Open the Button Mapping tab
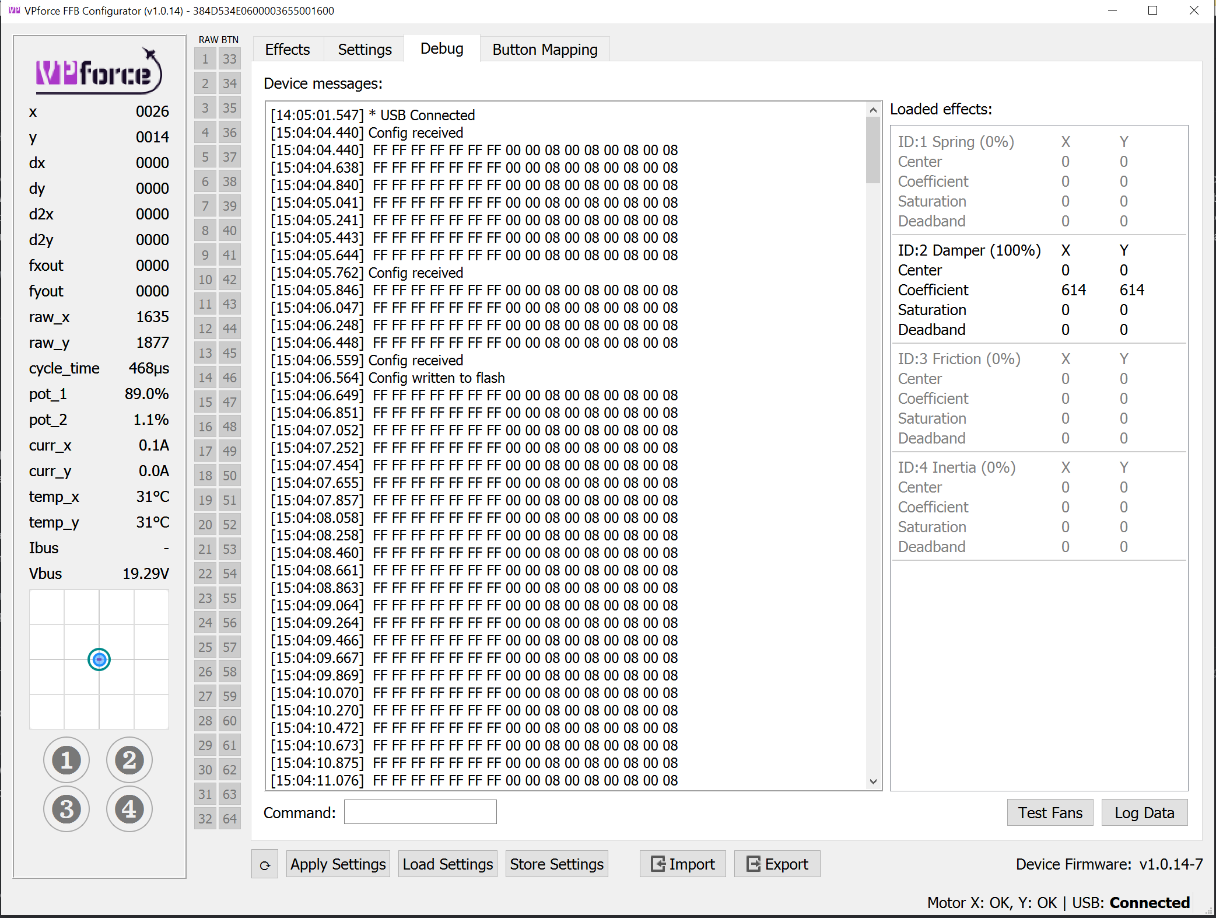The image size is (1216, 918). [545, 50]
